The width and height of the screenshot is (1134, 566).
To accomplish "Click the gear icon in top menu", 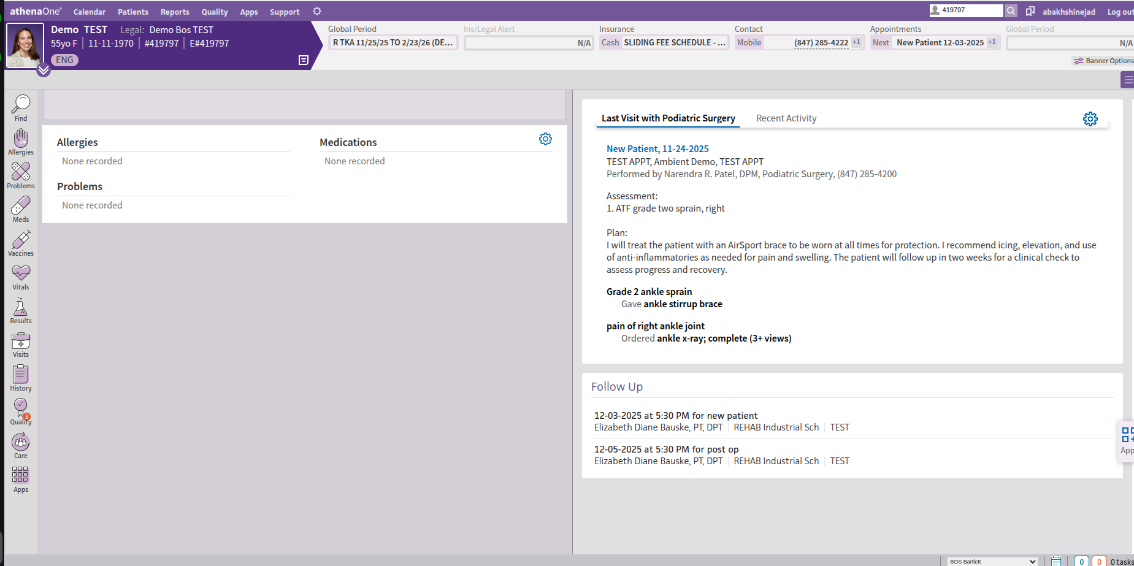I will click(317, 11).
